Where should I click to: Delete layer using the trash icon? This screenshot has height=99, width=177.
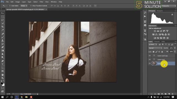coord(173,94)
